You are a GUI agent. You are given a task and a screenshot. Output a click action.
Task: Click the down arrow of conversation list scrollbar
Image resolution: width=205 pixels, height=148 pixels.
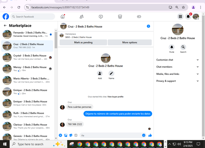(x=56, y=138)
